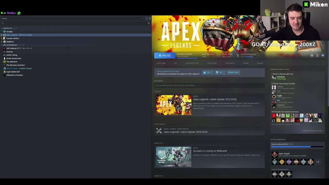Pause the Apex Legends download
Image resolution: width=329 pixels, height=185 pixels.
pos(164,55)
